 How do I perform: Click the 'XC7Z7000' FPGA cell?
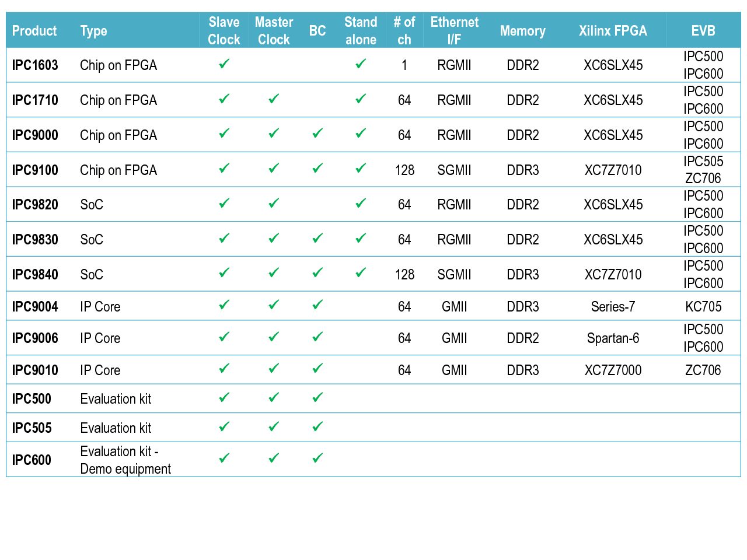[x=613, y=370]
